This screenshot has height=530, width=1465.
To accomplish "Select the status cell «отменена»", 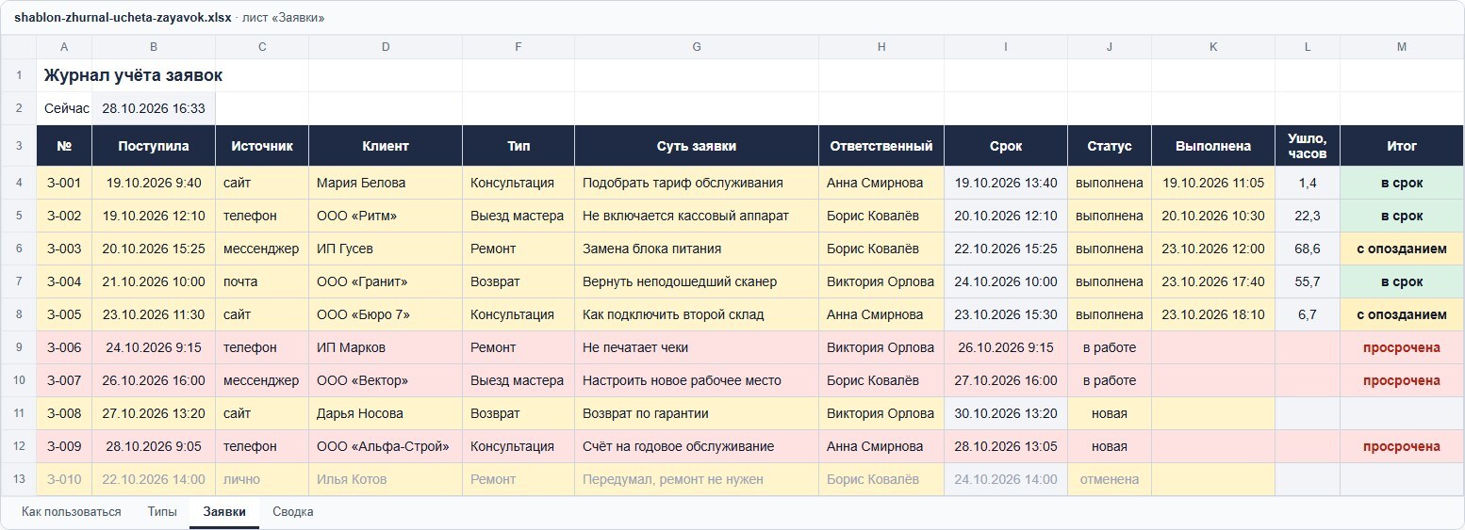I will [x=1110, y=479].
